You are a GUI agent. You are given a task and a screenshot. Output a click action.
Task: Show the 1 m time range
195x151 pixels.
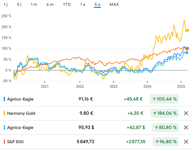point(34,5)
